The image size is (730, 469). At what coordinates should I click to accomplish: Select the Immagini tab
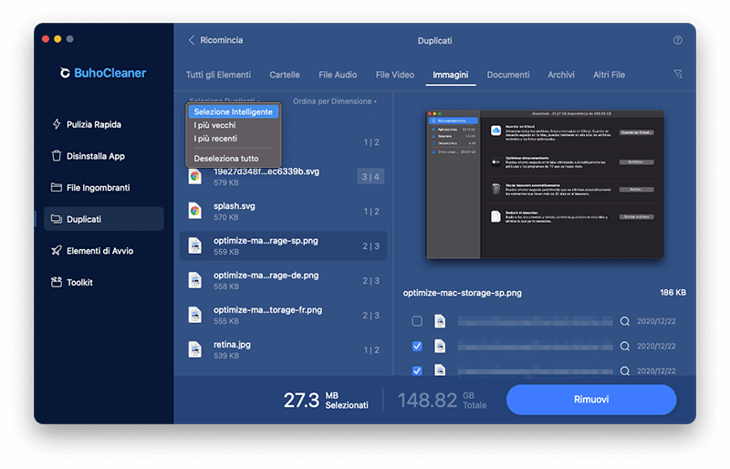pos(450,75)
